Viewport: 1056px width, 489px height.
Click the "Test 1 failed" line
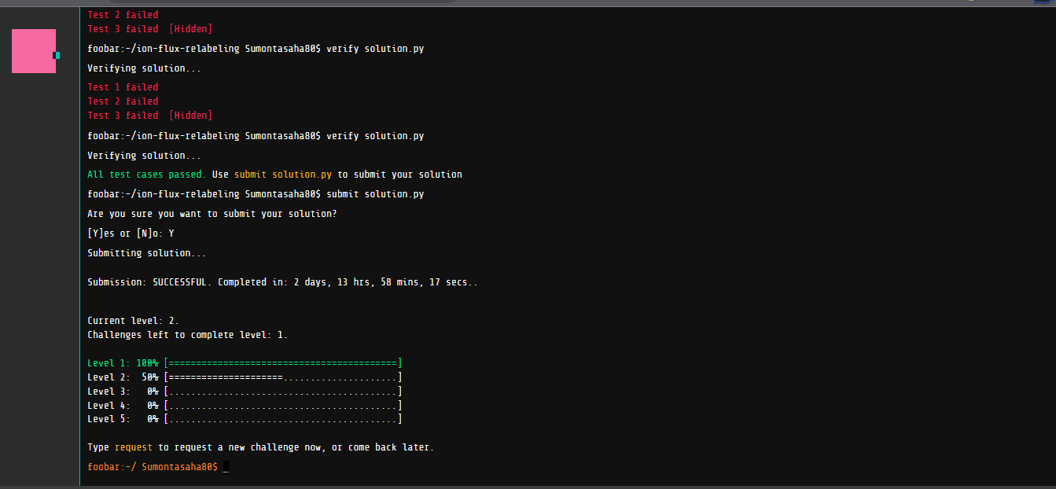click(x=123, y=87)
